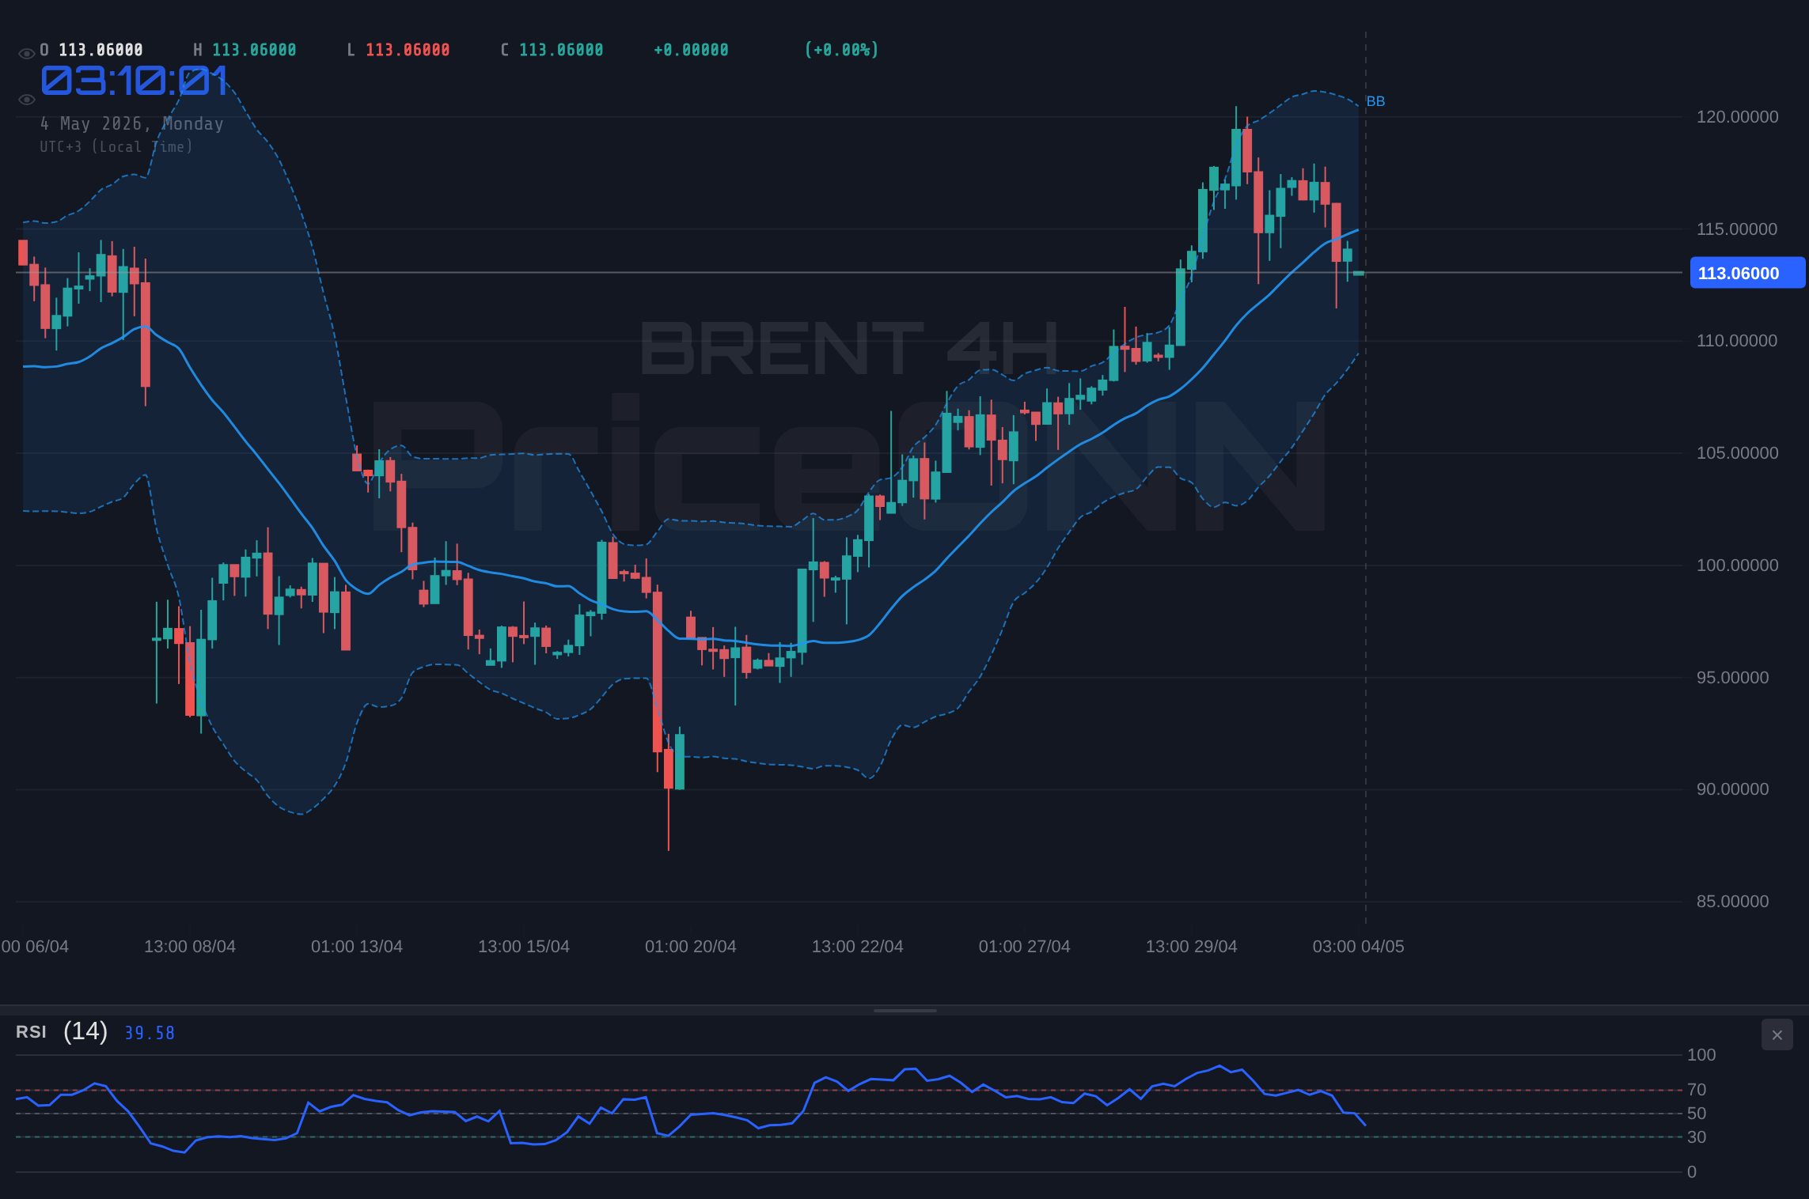
Task: Click the Close value 113.06000
Action: [561, 50]
